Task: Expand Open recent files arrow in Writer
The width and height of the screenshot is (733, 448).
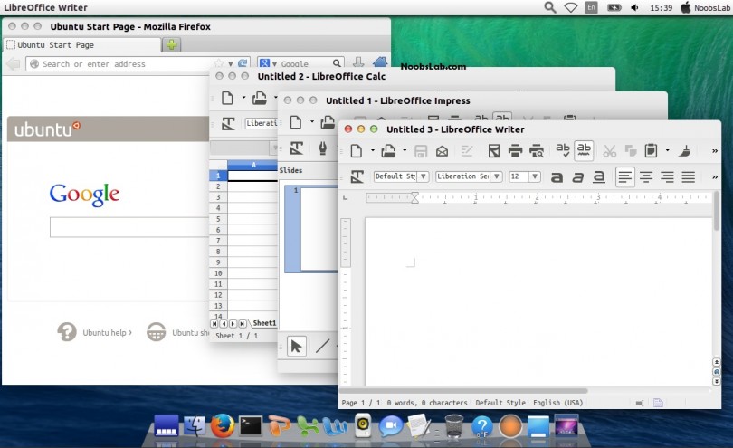Action: pos(405,150)
